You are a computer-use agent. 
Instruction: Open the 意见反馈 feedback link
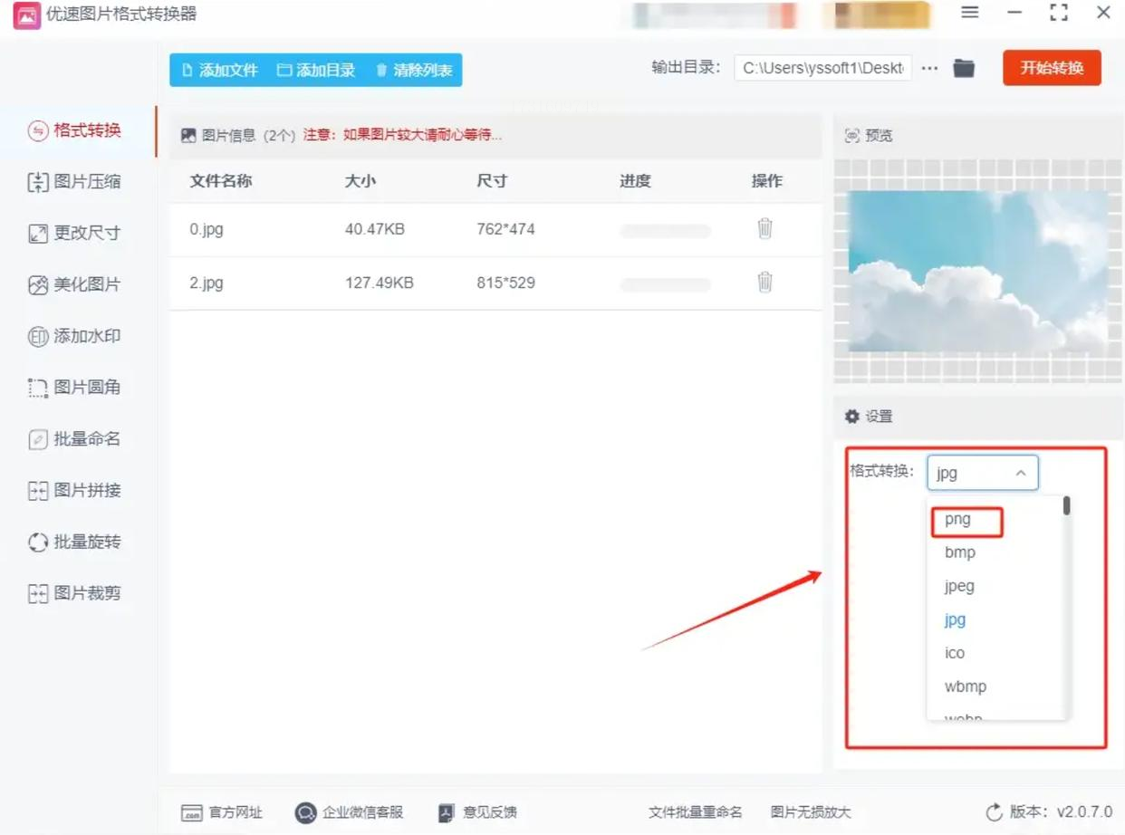tap(477, 812)
